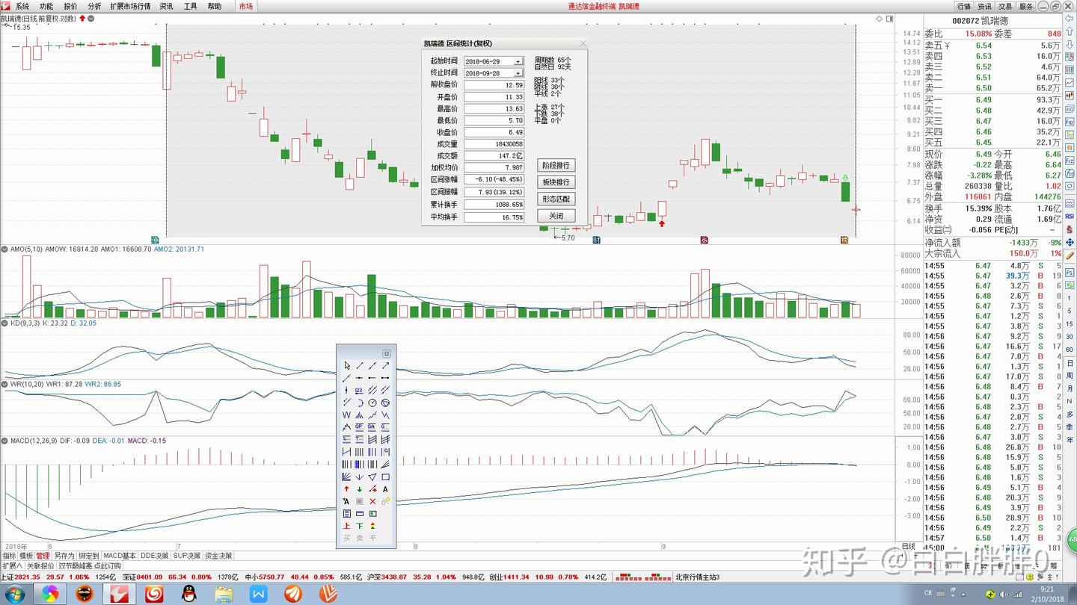The height and width of the screenshot is (605, 1077).
Task: Click the 双节巅峰惠 点此订购 link
Action: (x=90, y=566)
